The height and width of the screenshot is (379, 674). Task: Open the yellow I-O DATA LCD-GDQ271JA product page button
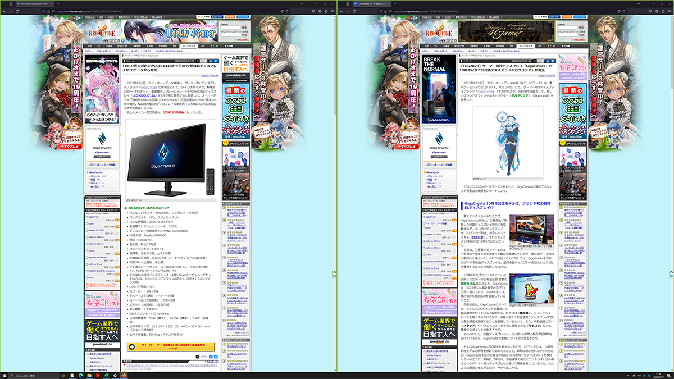tap(170, 347)
